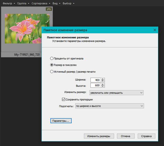
Task: Decrease height with the down spinner arrow
Action: coord(103,86)
